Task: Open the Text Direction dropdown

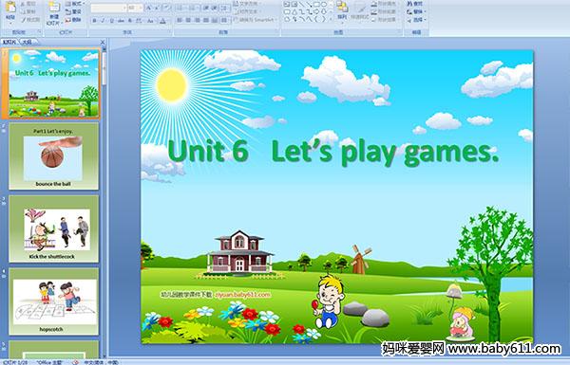Action: (247, 3)
